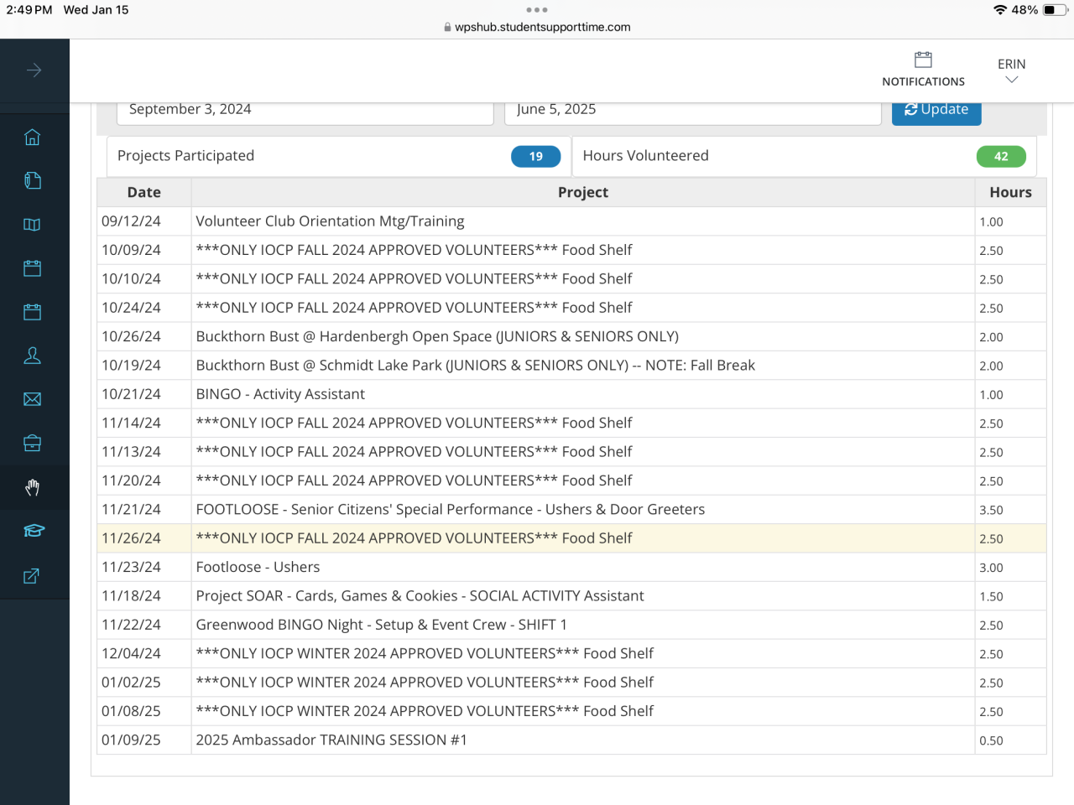The image size is (1074, 805).
Task: Tap the Wi-Fi status icon
Action: click(999, 10)
